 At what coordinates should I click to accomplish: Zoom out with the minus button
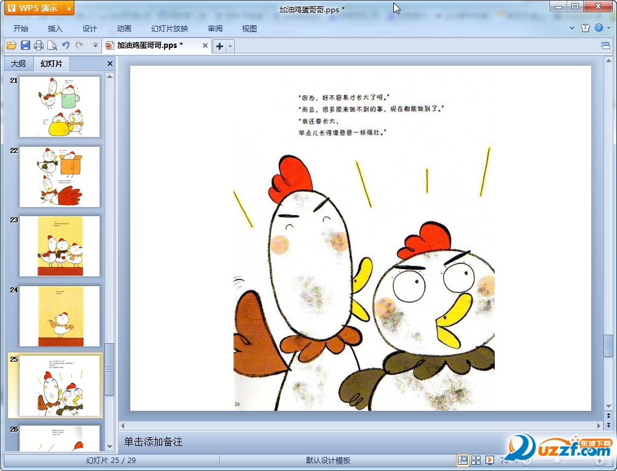point(528,461)
